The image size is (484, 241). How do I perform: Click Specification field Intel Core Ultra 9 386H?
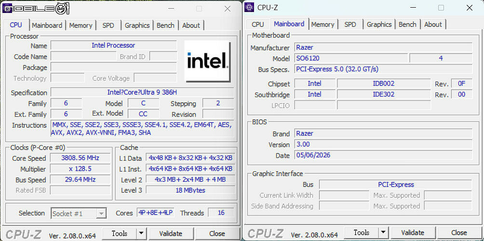[142, 92]
